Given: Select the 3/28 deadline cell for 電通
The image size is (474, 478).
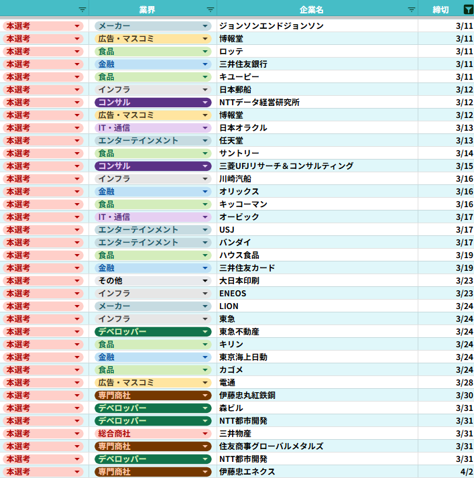Looking at the screenshot, I should click(x=446, y=383).
